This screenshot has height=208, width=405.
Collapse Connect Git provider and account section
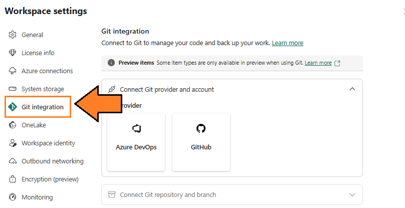click(x=352, y=89)
